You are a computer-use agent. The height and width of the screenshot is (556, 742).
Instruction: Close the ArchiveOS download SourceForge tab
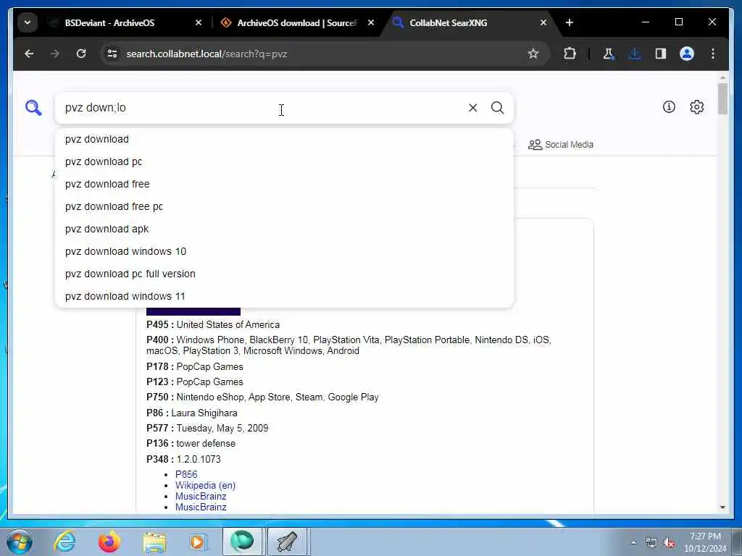(x=371, y=22)
